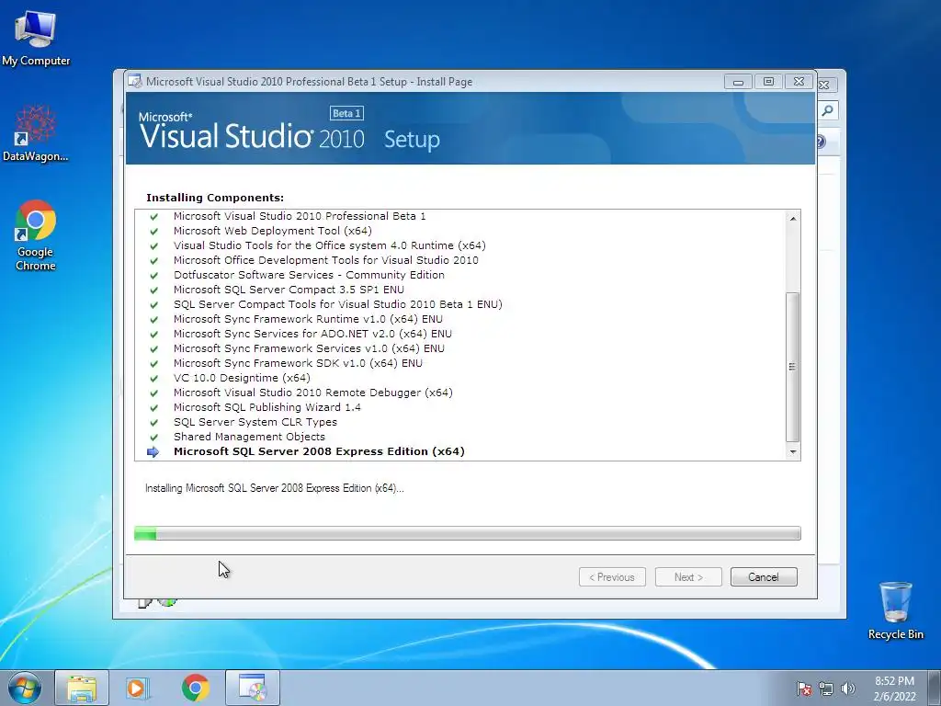Click the Next > button

pos(688,577)
